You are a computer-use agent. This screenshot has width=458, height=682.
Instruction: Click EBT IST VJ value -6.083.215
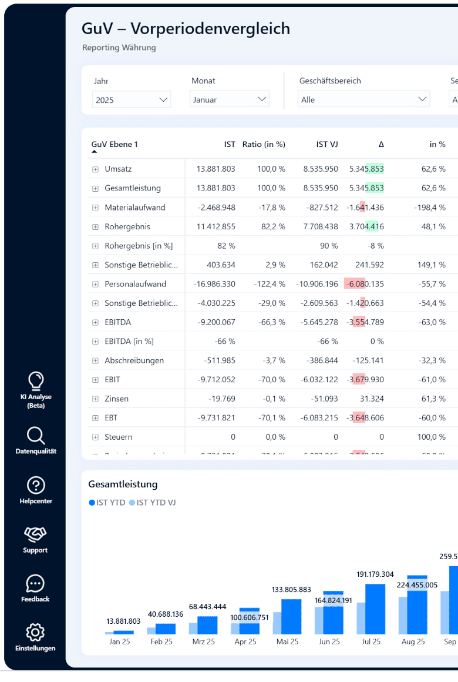[x=319, y=418]
